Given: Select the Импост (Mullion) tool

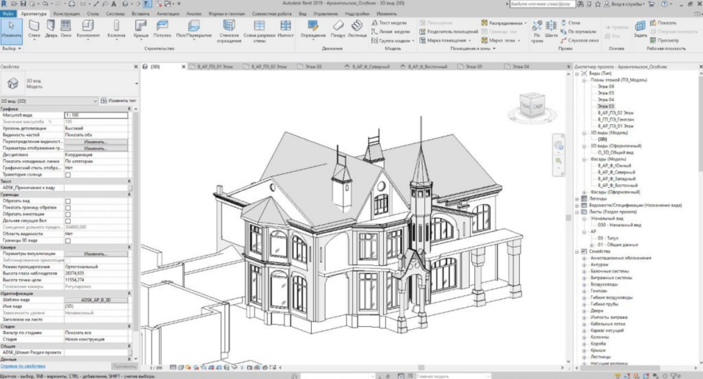Looking at the screenshot, I should [285, 29].
